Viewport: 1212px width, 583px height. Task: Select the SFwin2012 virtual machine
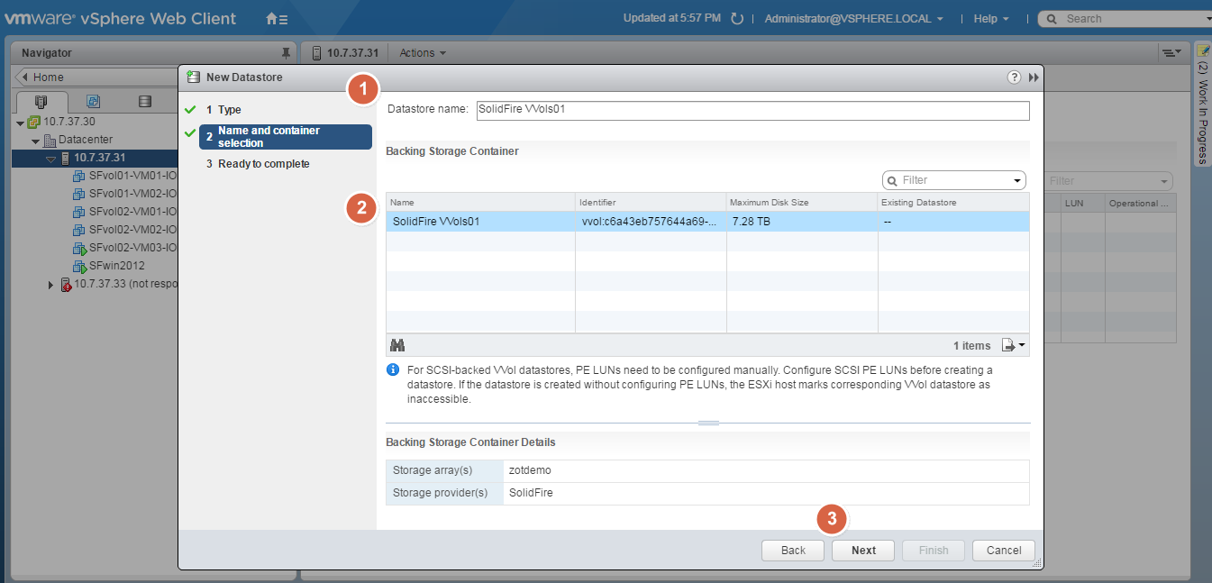116,266
